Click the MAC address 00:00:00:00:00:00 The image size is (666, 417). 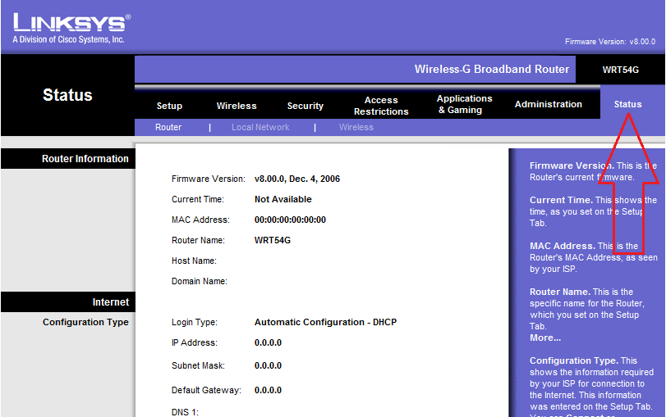[x=290, y=220]
